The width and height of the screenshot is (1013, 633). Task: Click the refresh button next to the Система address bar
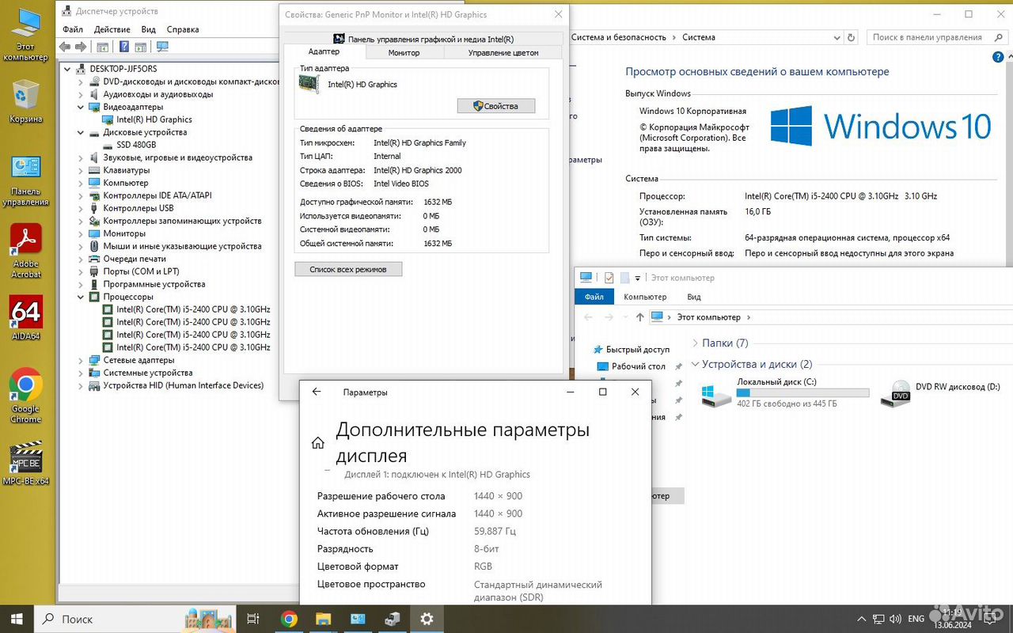coord(851,37)
